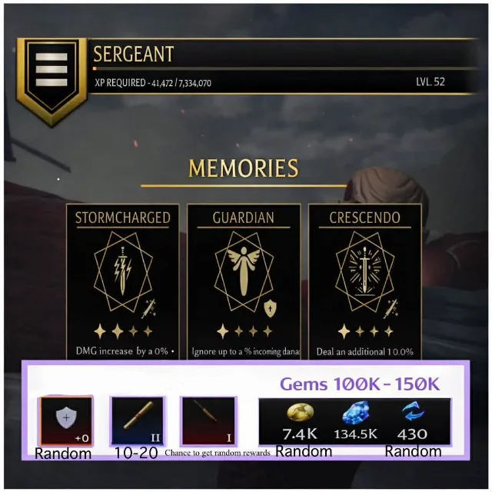This screenshot has width=492, height=492.
Task: Click the Sergeant rank badge emblem
Action: point(52,81)
